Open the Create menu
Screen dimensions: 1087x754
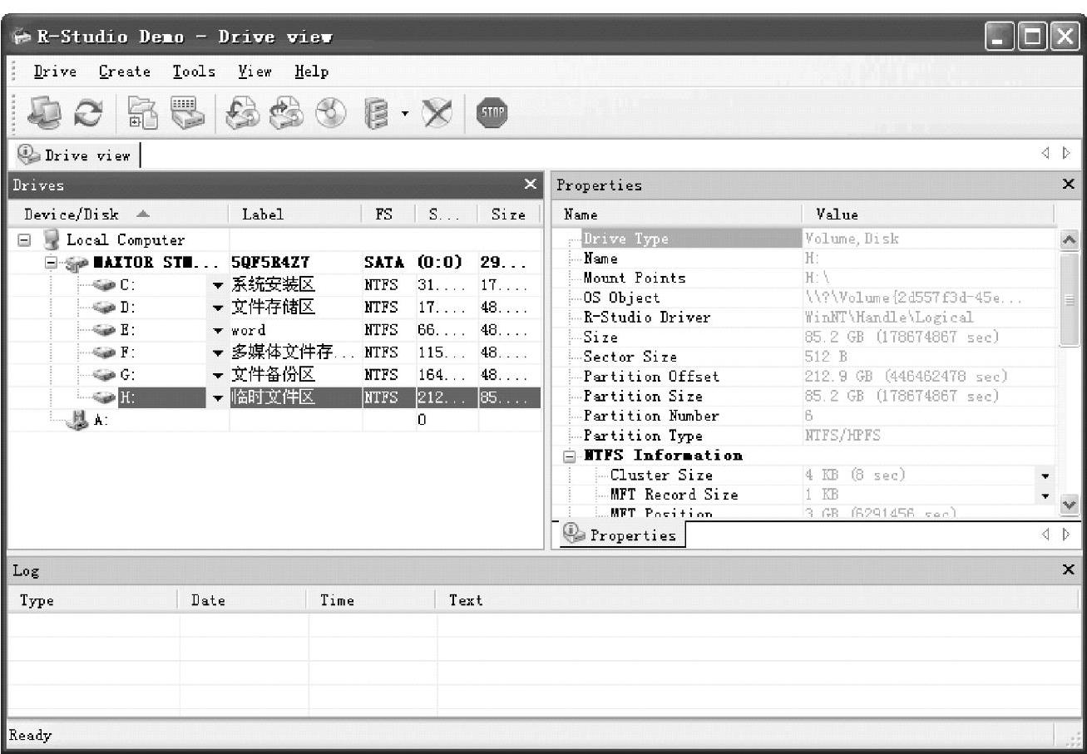point(125,72)
